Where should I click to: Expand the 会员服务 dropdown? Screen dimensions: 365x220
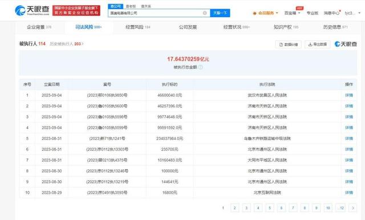266,13
